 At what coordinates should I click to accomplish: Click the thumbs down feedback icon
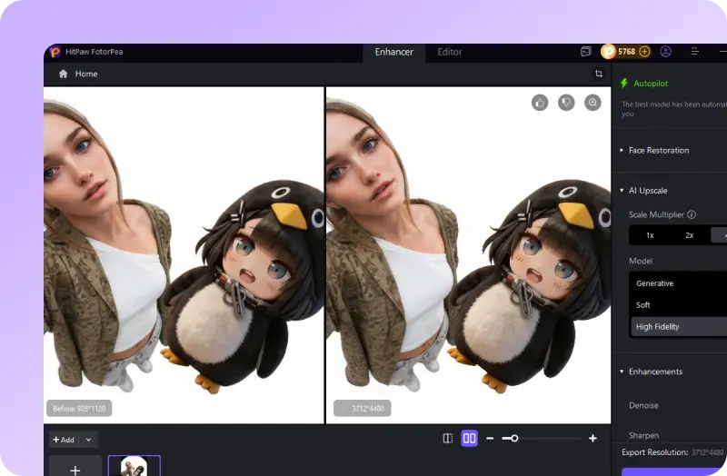(x=566, y=103)
